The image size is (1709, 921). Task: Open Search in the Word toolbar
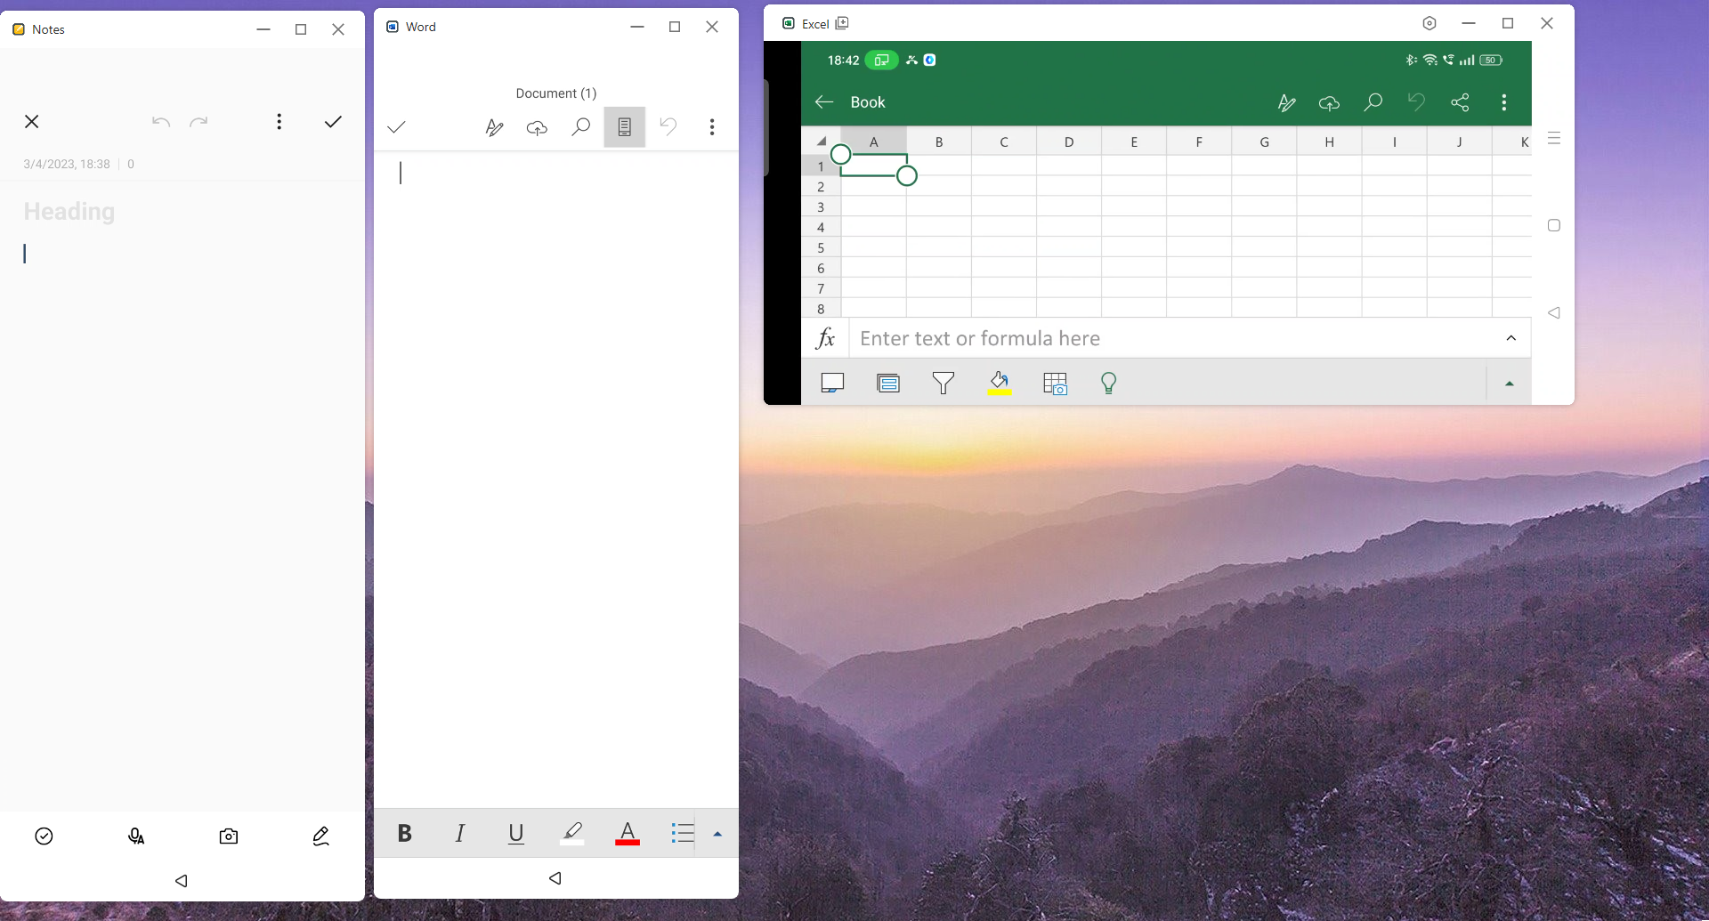(580, 127)
